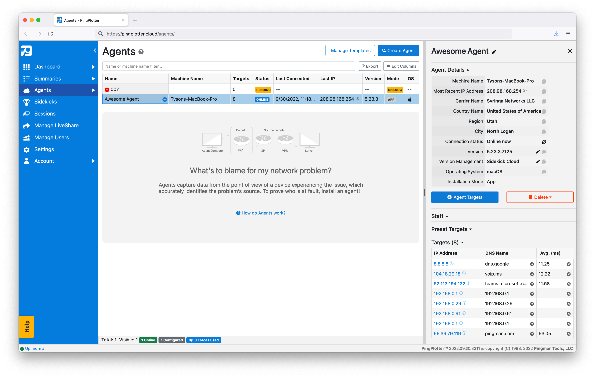Screen dimensions: 595x377
Task: Click the agent name filter field
Action: 228,66
